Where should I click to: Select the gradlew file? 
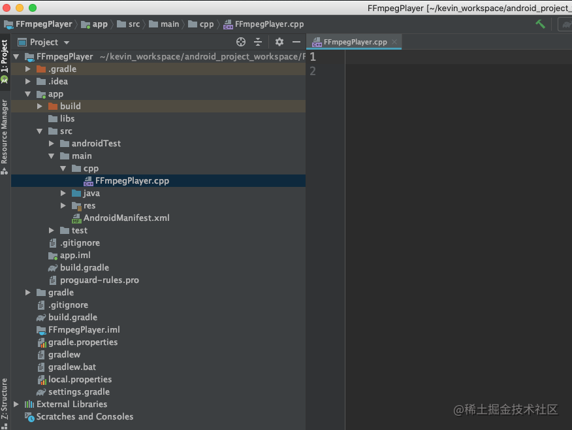158,354
